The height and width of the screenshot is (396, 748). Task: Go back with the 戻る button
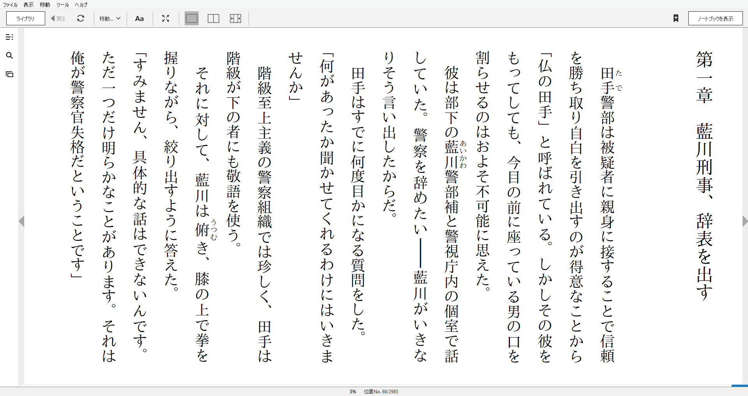tap(58, 18)
